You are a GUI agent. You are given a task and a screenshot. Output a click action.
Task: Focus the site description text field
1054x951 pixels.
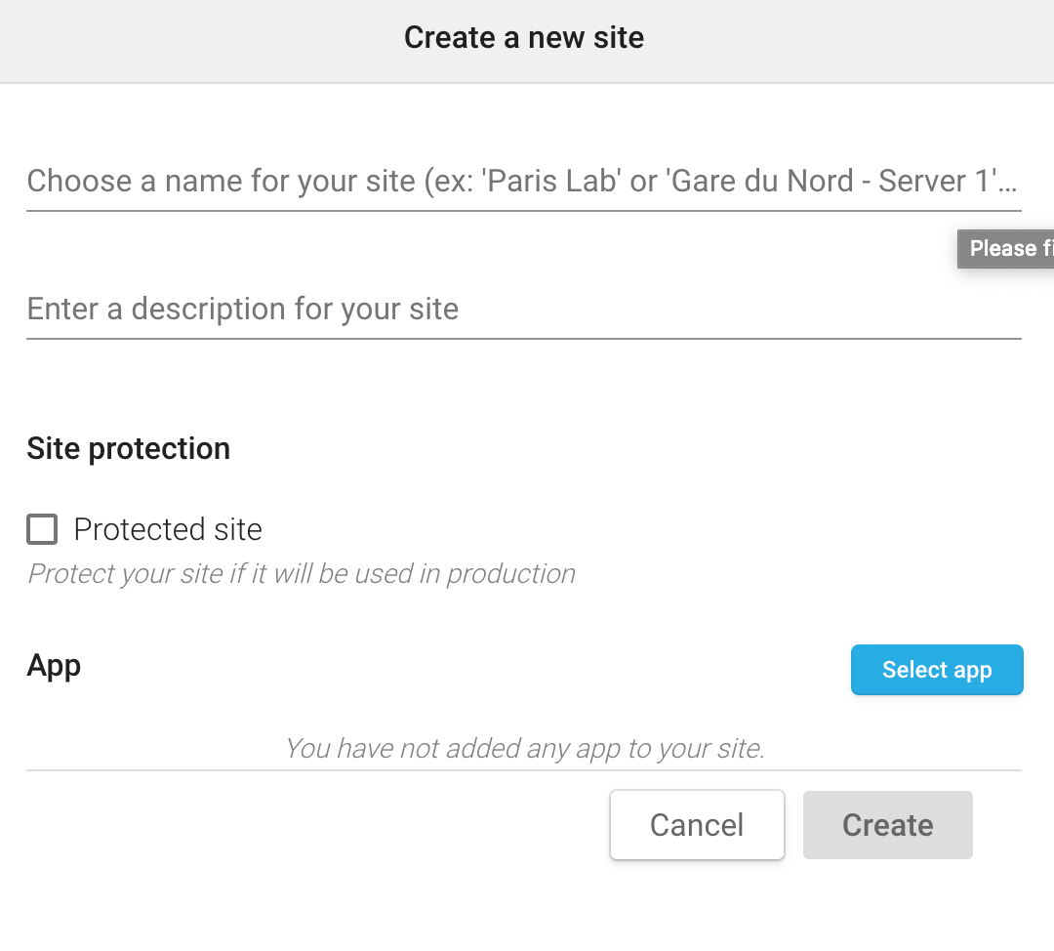[x=522, y=310]
